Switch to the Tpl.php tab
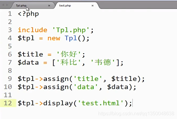This screenshot has height=119, width=177. [x=21, y=5]
